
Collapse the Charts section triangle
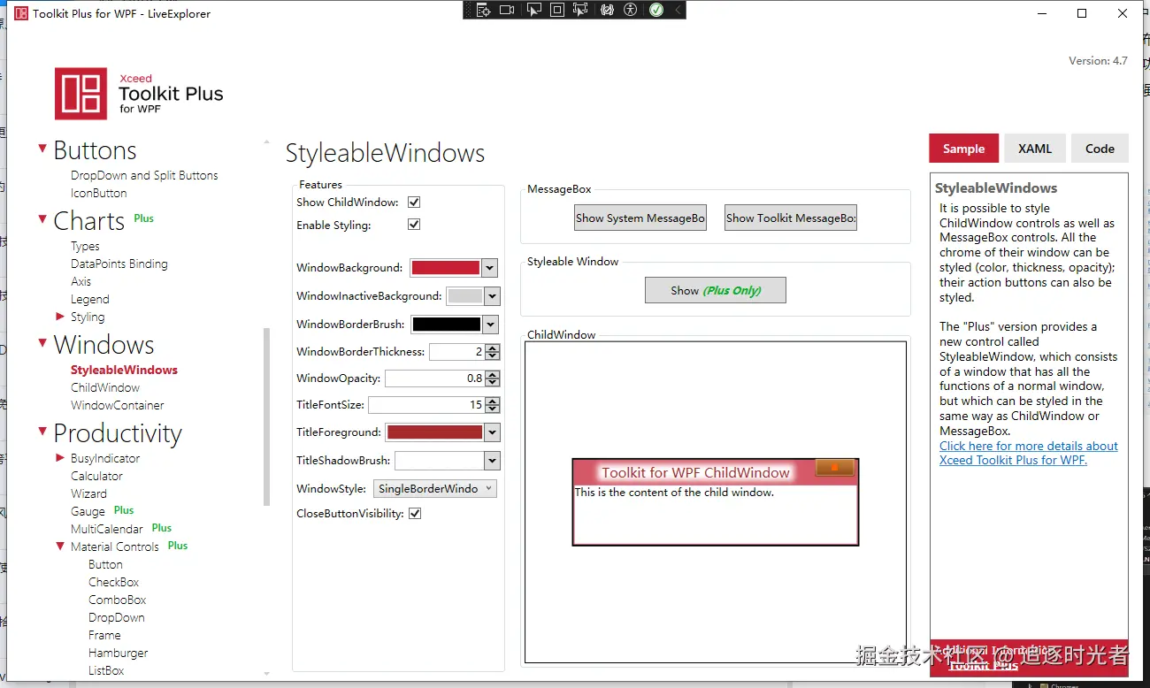coord(42,218)
